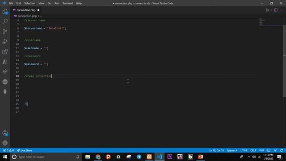
Task: Run the PHP file with play button
Action: click(267, 10)
